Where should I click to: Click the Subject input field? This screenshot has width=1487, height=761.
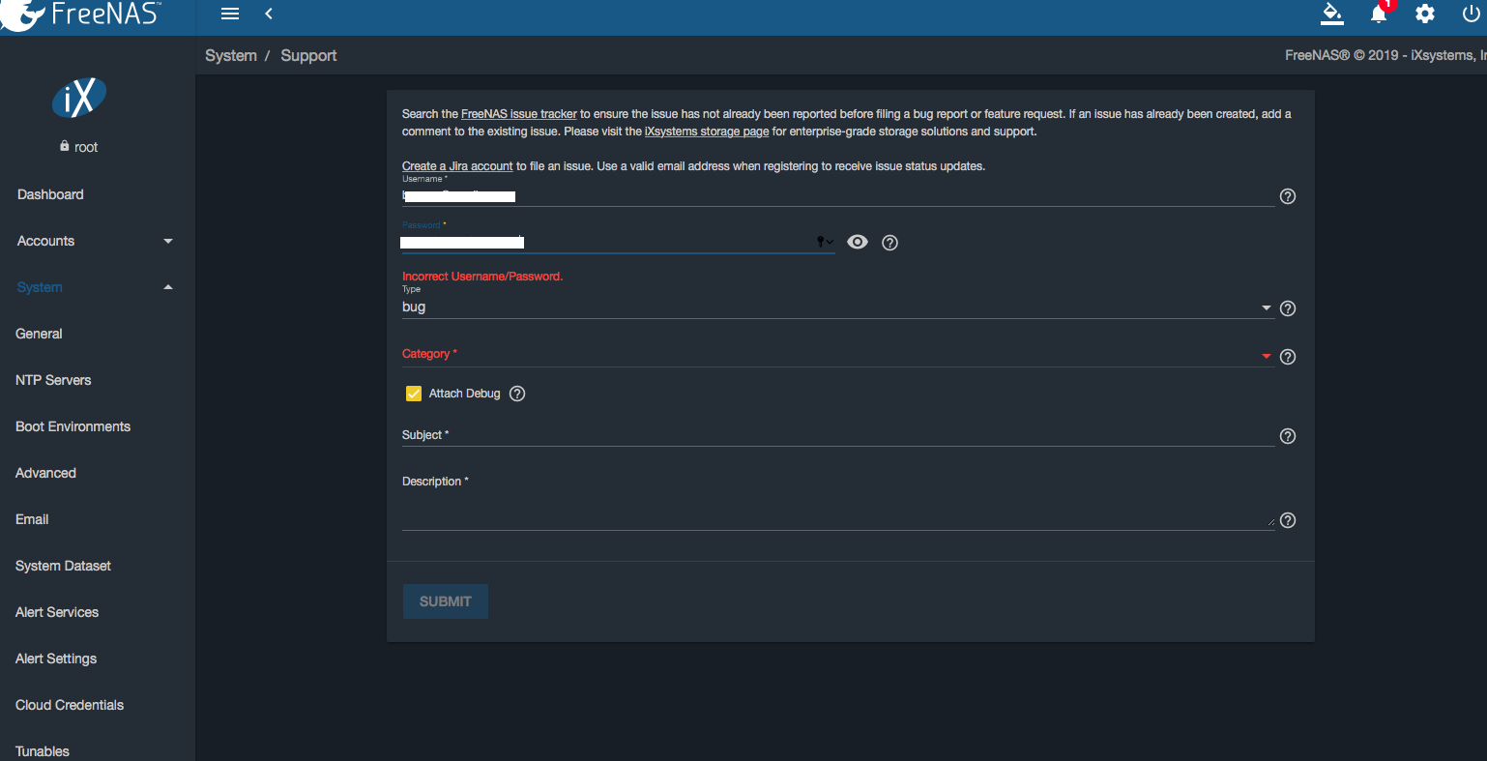[837, 435]
